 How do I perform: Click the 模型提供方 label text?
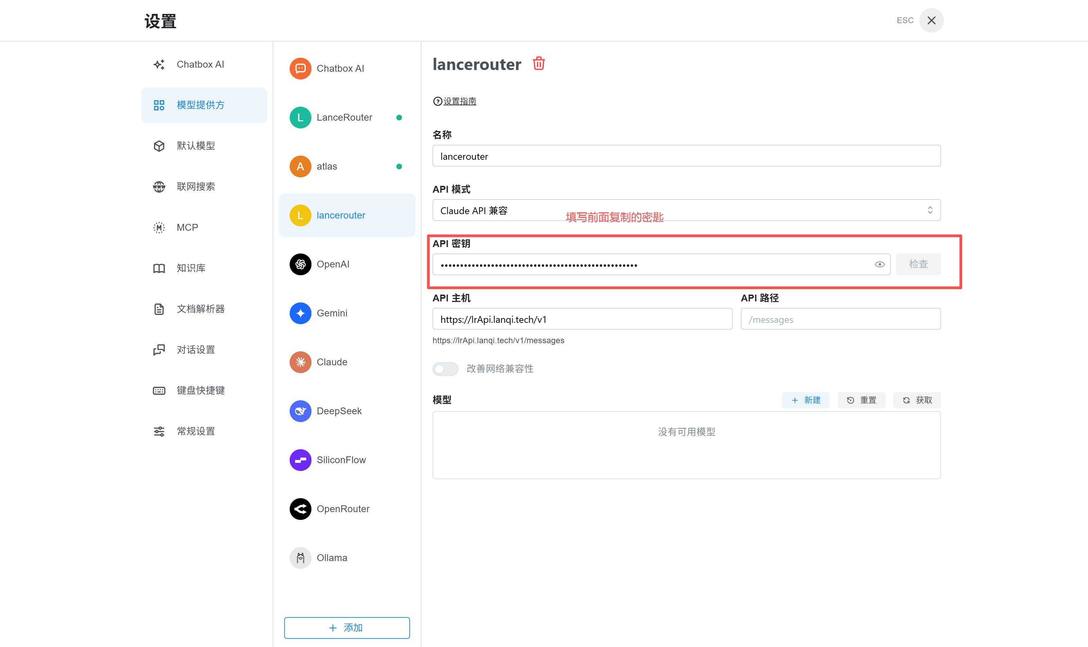(x=200, y=105)
